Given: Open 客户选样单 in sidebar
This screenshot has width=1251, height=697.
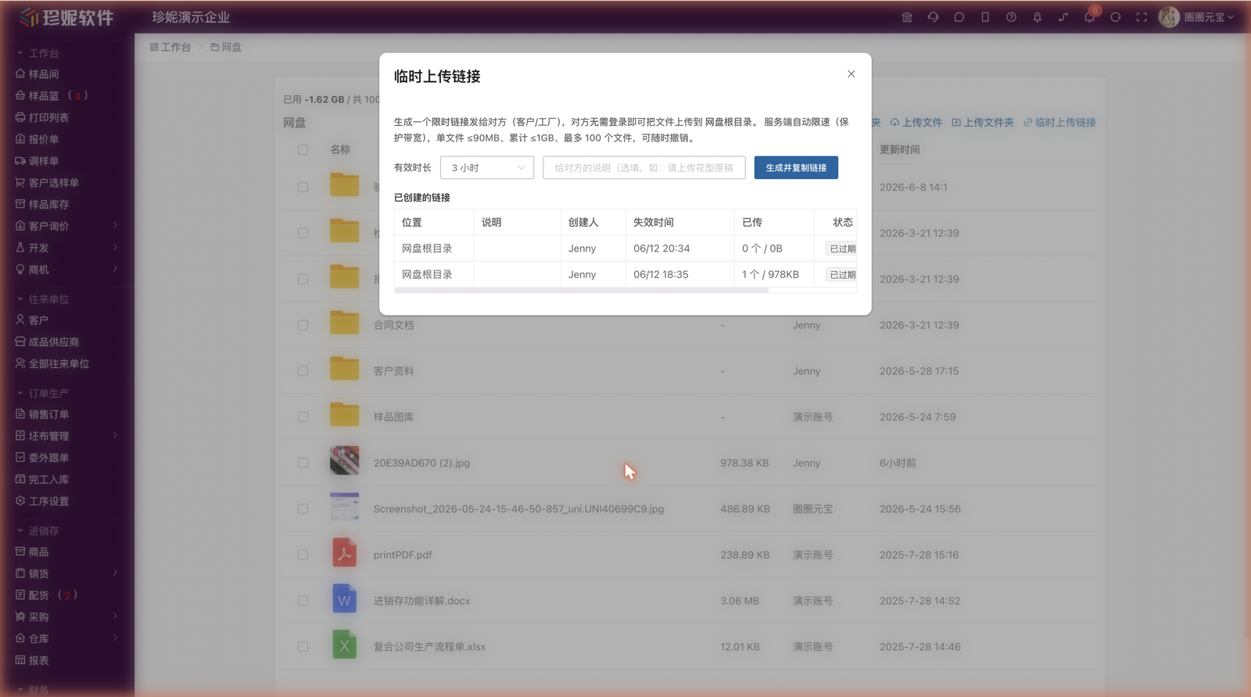Looking at the screenshot, I should (47, 182).
